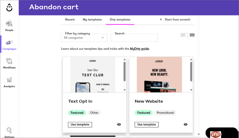Click Text Opt In preview scrollbar thumb
Viewport: 239px width, 138px height.
coord(124,71)
